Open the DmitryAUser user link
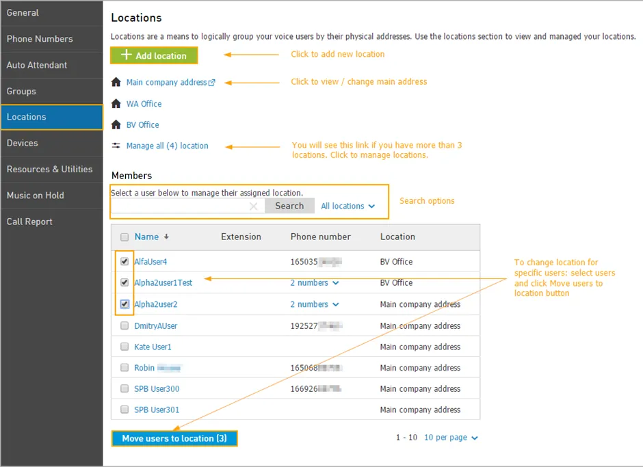643x467 pixels. coord(156,326)
